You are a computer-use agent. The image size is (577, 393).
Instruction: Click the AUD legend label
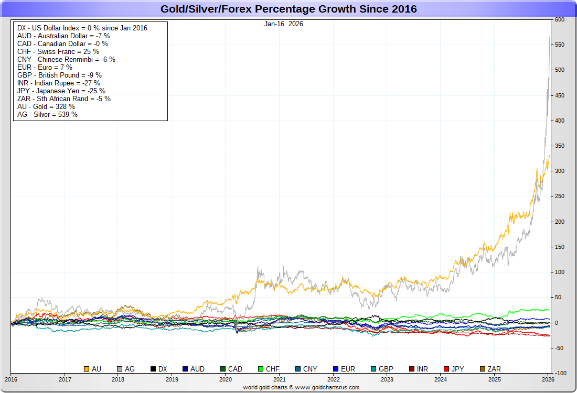197,369
